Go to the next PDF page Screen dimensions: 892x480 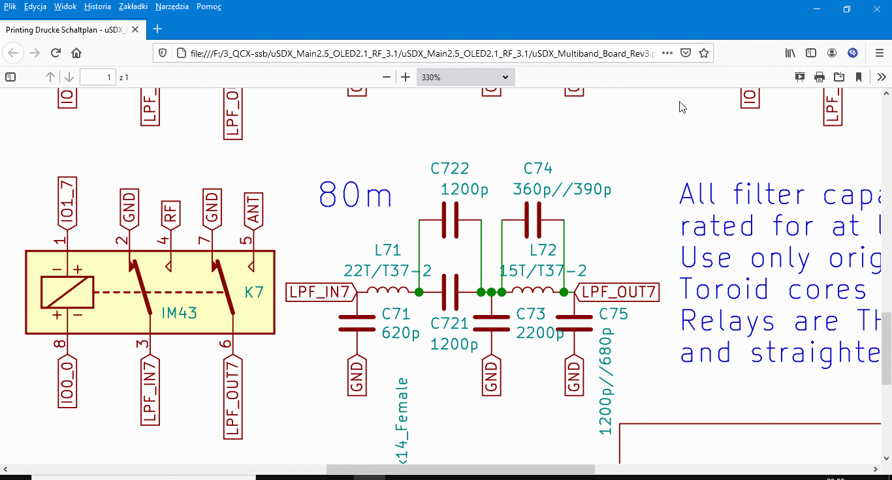tap(69, 77)
